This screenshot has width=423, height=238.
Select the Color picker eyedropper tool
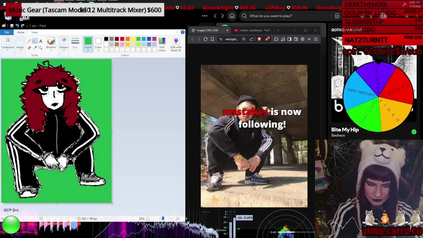coord(35,48)
